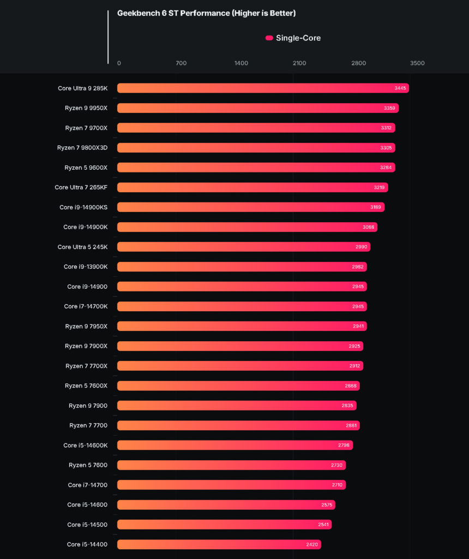The image size is (469, 559).
Task: Click the Ryzen 7 9800X3D bar
Action: (x=256, y=147)
